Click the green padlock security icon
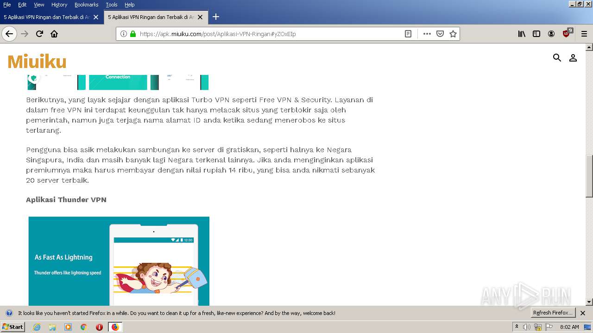This screenshot has height=333, width=593. point(133,34)
